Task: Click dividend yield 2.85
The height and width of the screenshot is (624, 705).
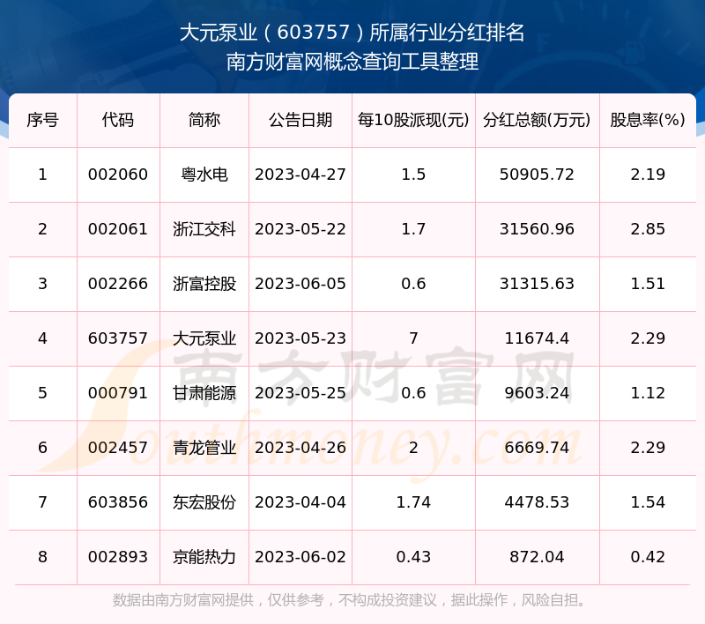Action: pos(648,229)
